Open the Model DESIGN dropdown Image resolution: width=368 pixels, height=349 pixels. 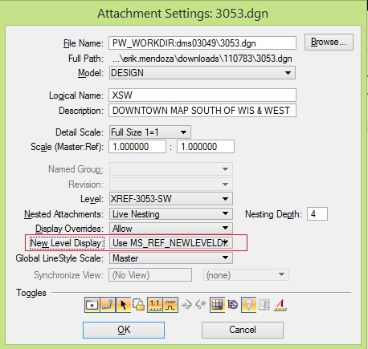pos(202,73)
